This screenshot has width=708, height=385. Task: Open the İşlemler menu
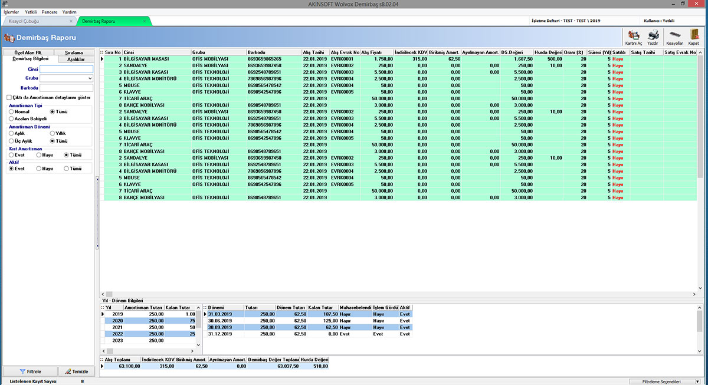[x=11, y=12]
